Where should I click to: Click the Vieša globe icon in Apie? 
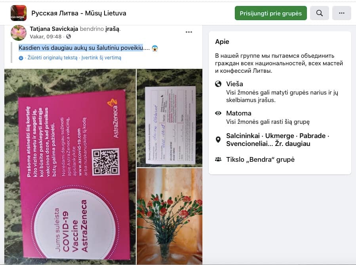tap(218, 84)
